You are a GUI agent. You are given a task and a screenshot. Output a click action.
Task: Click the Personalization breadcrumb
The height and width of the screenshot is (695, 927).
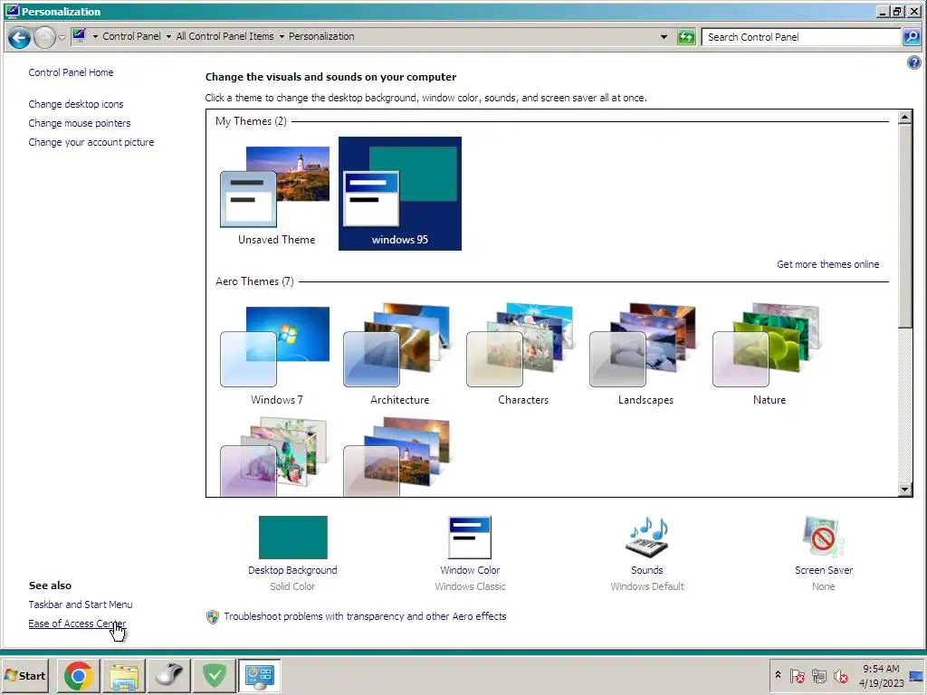coord(321,36)
